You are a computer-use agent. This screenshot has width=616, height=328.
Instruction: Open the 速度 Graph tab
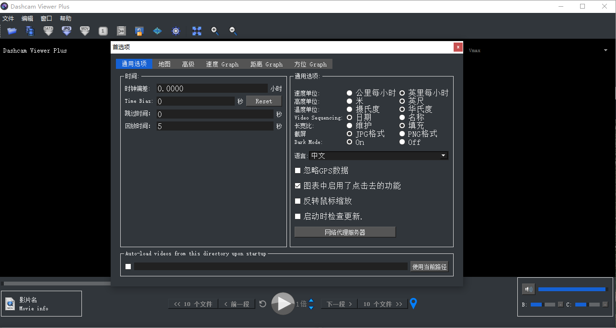(222, 64)
